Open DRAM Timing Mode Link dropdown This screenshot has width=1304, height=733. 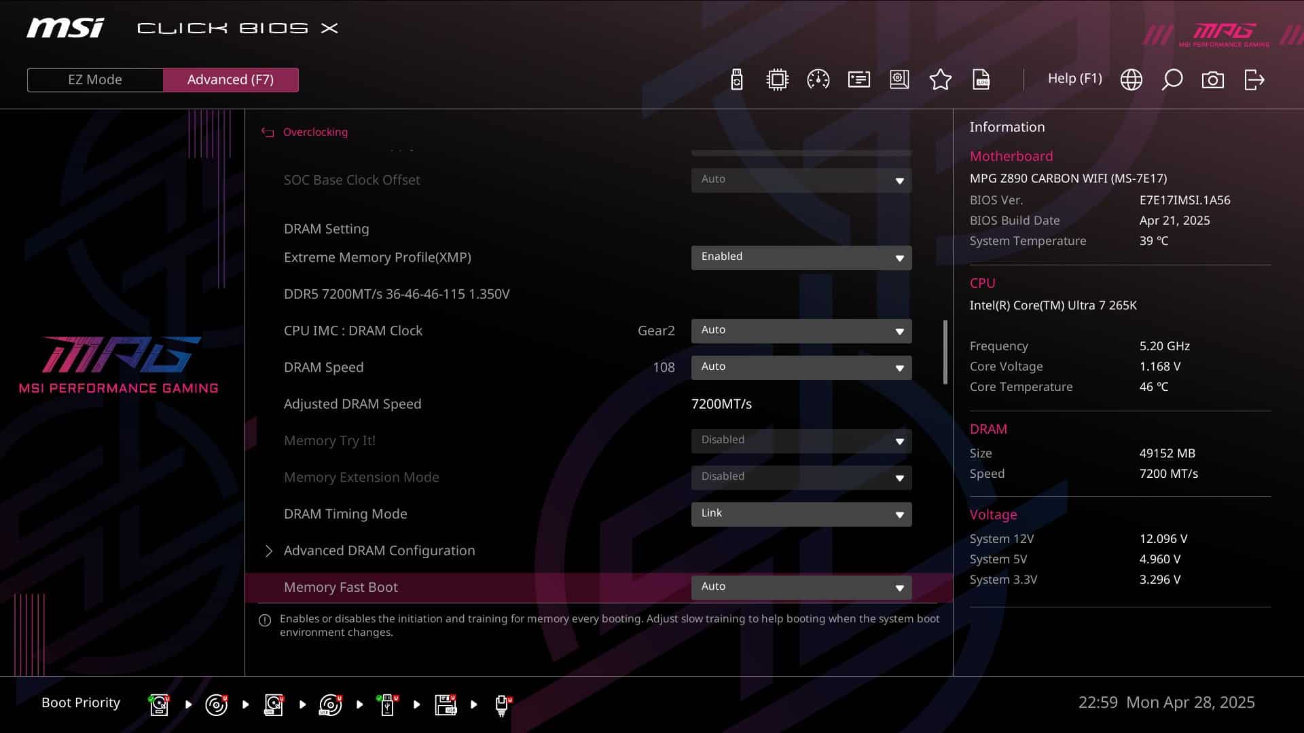point(801,514)
